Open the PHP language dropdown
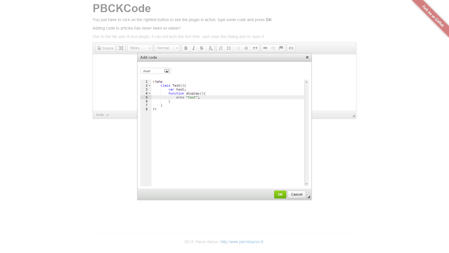 point(156,71)
